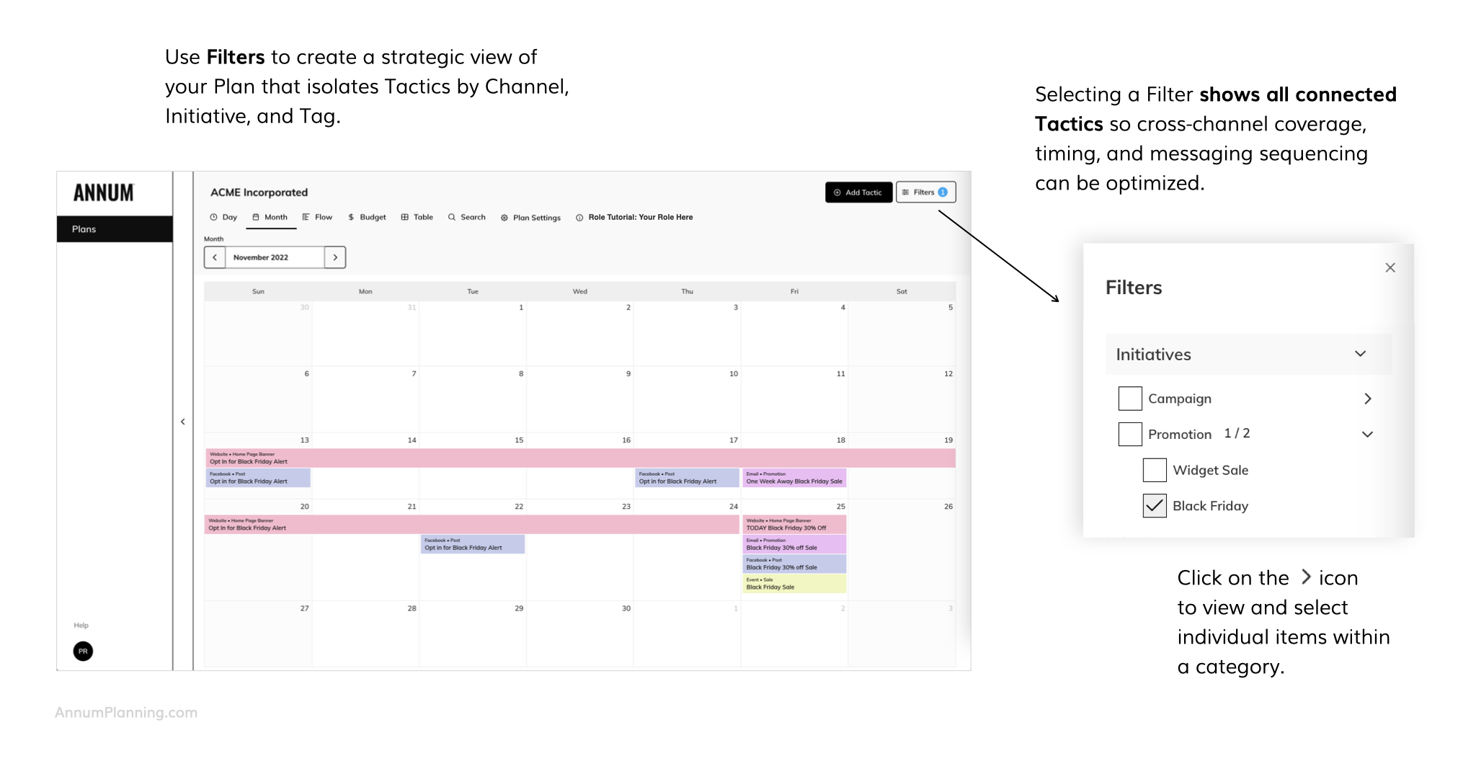Collapse the Initiatives section
Screen dimensions: 1476x769
point(1360,354)
